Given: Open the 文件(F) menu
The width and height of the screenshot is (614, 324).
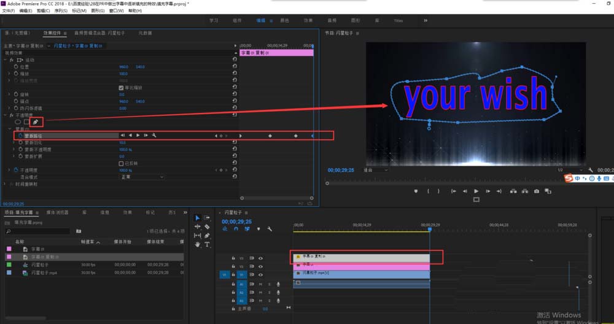Looking at the screenshot, I should pos(9,10).
